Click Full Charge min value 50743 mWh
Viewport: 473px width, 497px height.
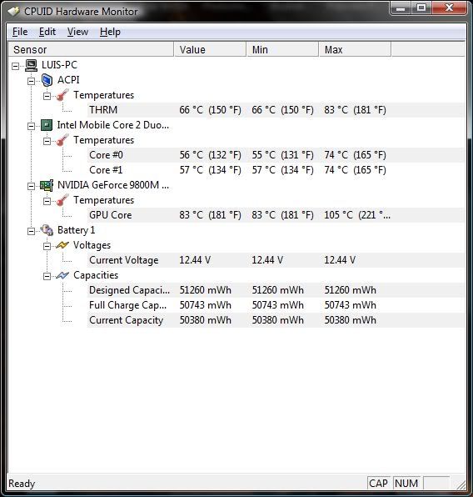[x=277, y=305]
